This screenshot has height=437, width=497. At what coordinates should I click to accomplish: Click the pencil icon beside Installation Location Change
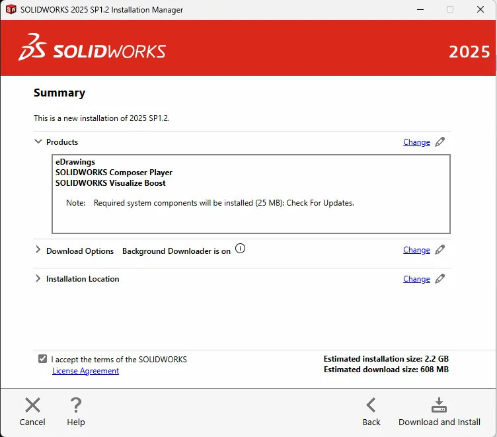[x=440, y=279]
